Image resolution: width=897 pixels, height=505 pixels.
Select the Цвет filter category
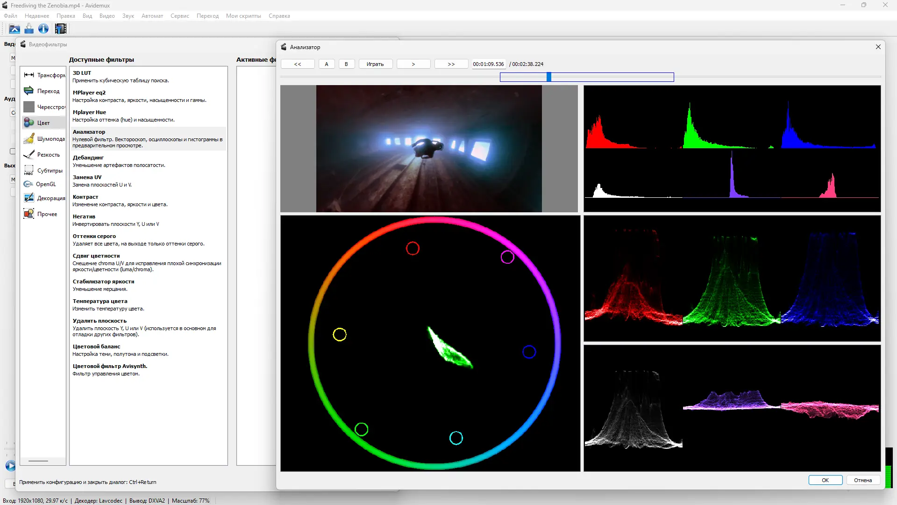point(43,123)
